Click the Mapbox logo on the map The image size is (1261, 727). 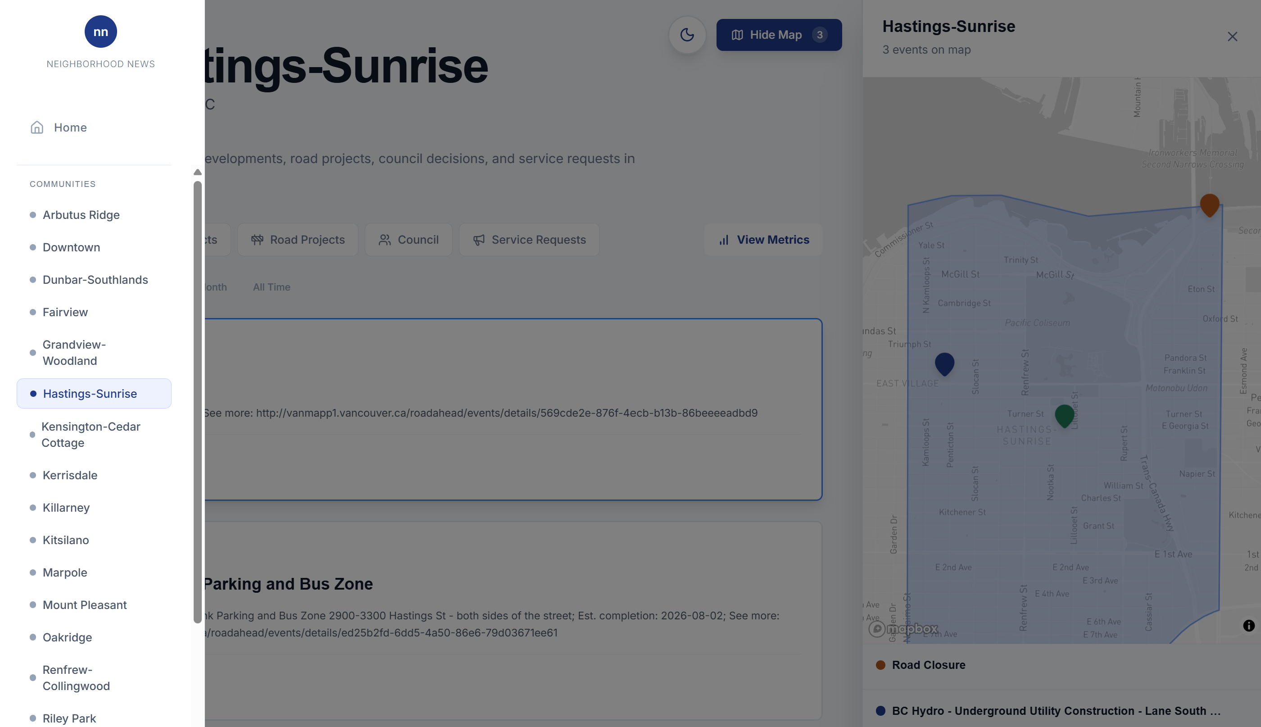coord(903,629)
